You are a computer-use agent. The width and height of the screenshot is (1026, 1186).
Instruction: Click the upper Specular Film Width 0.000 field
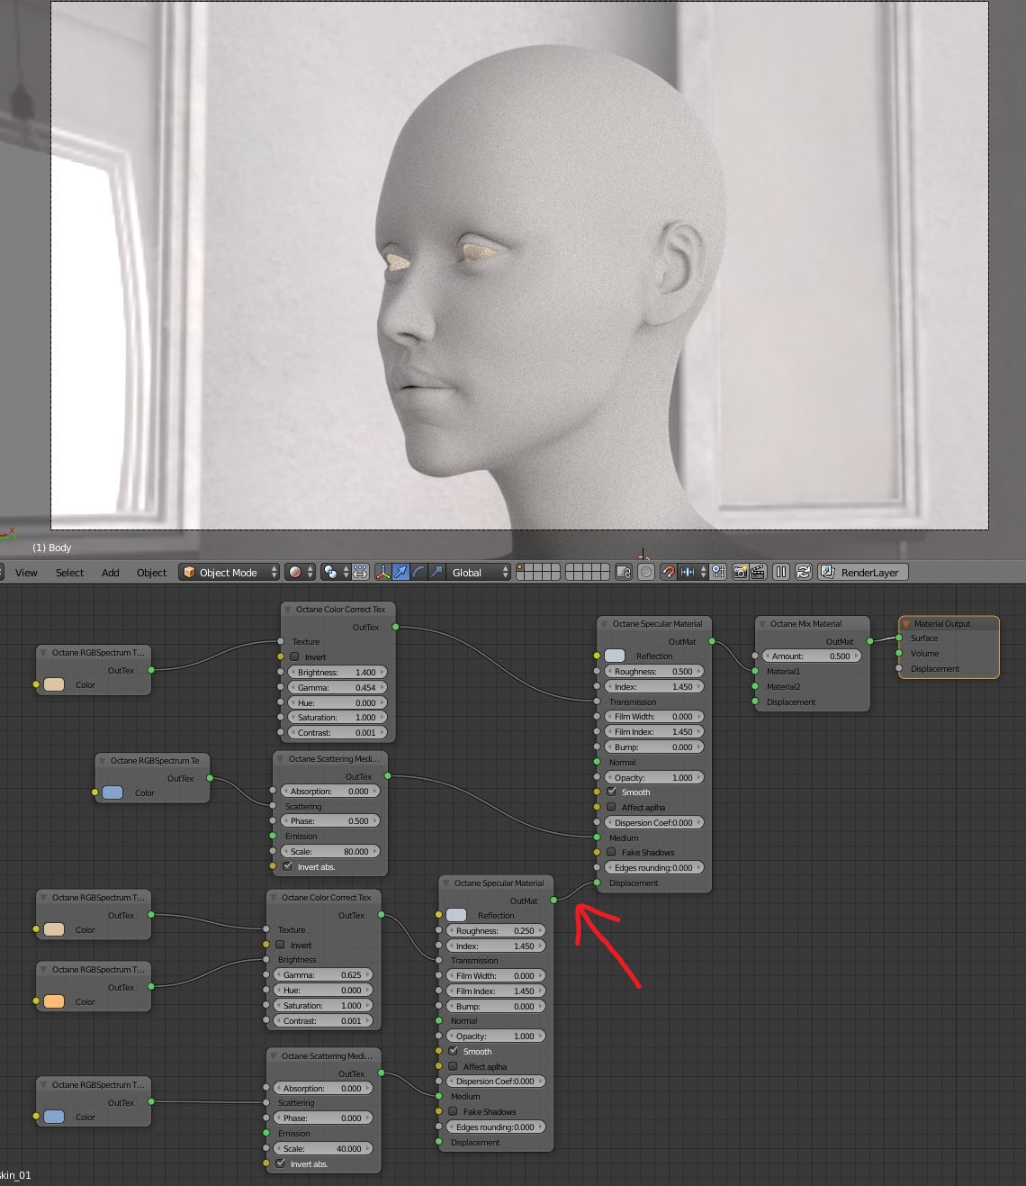click(x=654, y=716)
